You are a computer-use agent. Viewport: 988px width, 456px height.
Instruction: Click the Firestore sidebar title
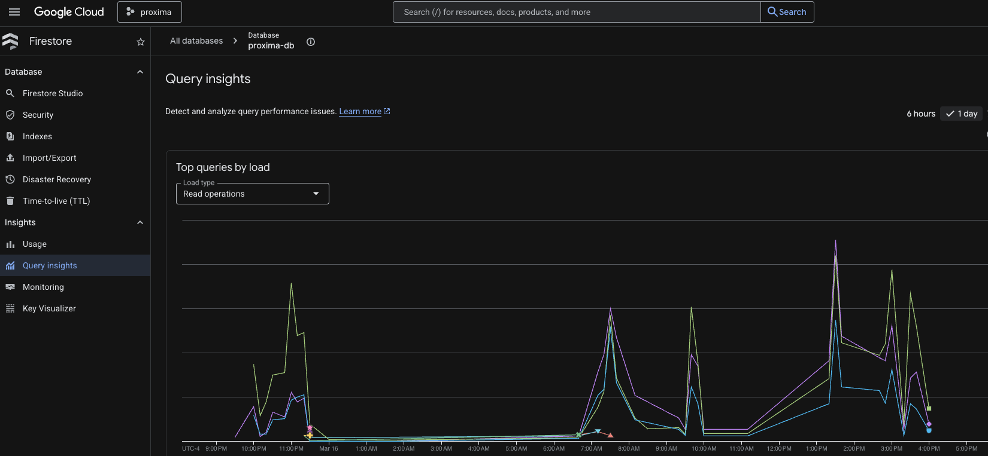pyautogui.click(x=50, y=41)
